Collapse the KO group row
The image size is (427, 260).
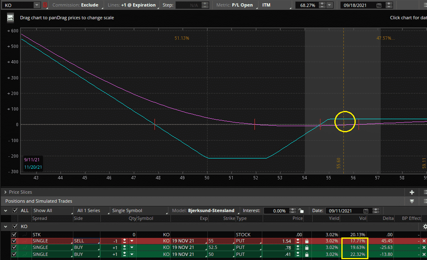[x=5, y=226]
